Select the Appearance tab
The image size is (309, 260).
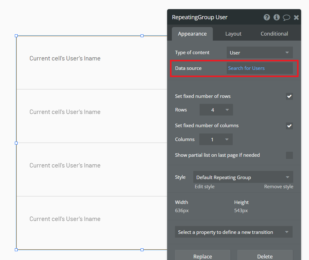(192, 34)
